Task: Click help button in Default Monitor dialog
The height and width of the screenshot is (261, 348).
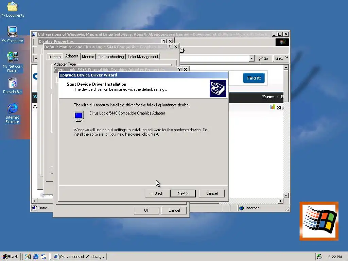Action: click(170, 47)
